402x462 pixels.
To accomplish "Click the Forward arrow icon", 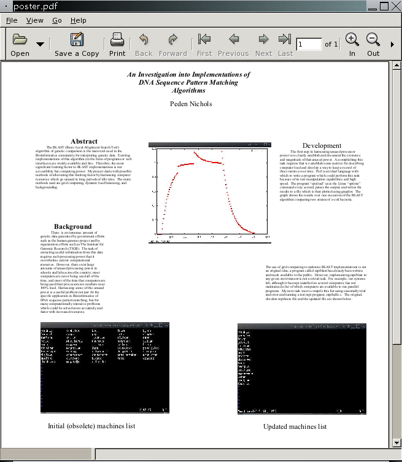I will [172, 39].
